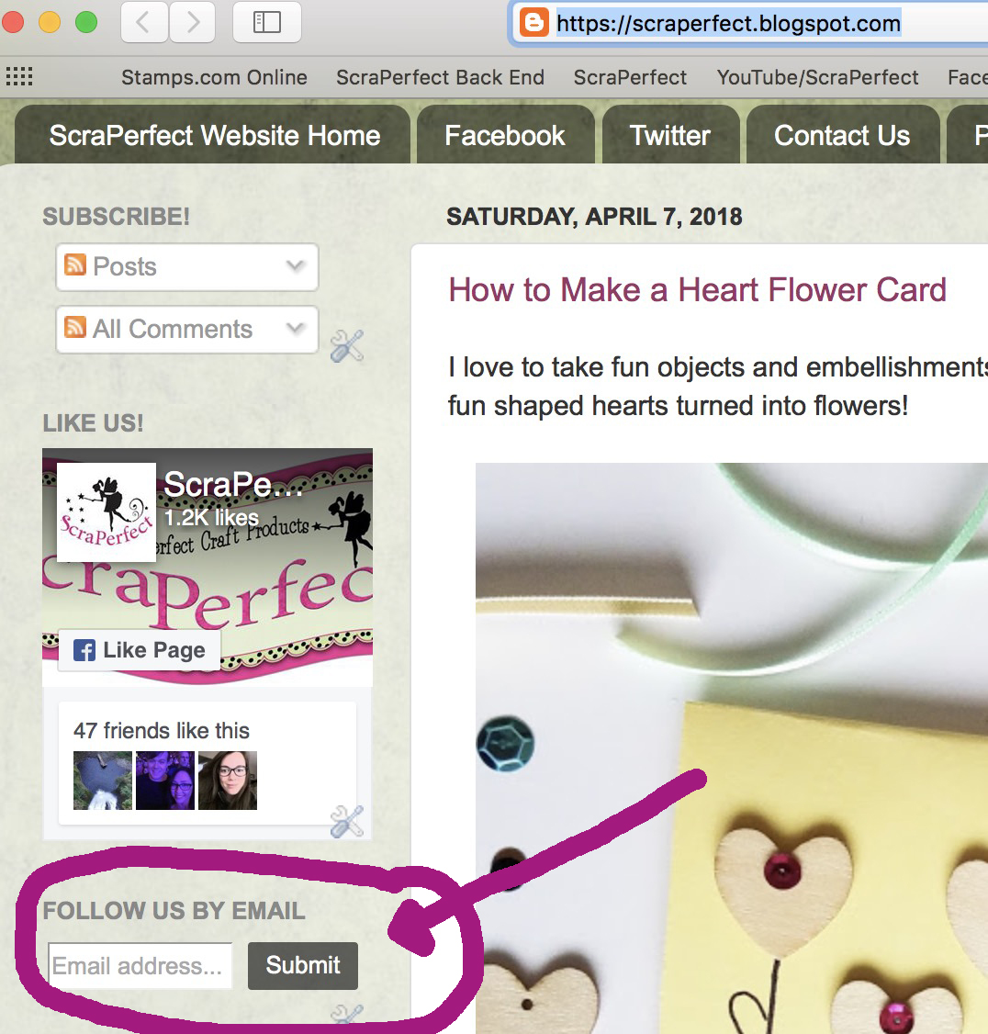The width and height of the screenshot is (988, 1034).
Task: Toggle the Safari sidebar button
Action: [x=267, y=22]
